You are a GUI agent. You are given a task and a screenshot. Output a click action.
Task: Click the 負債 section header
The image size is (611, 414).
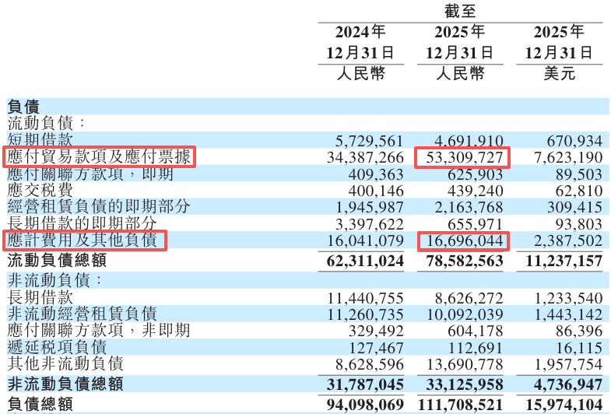tap(23, 107)
